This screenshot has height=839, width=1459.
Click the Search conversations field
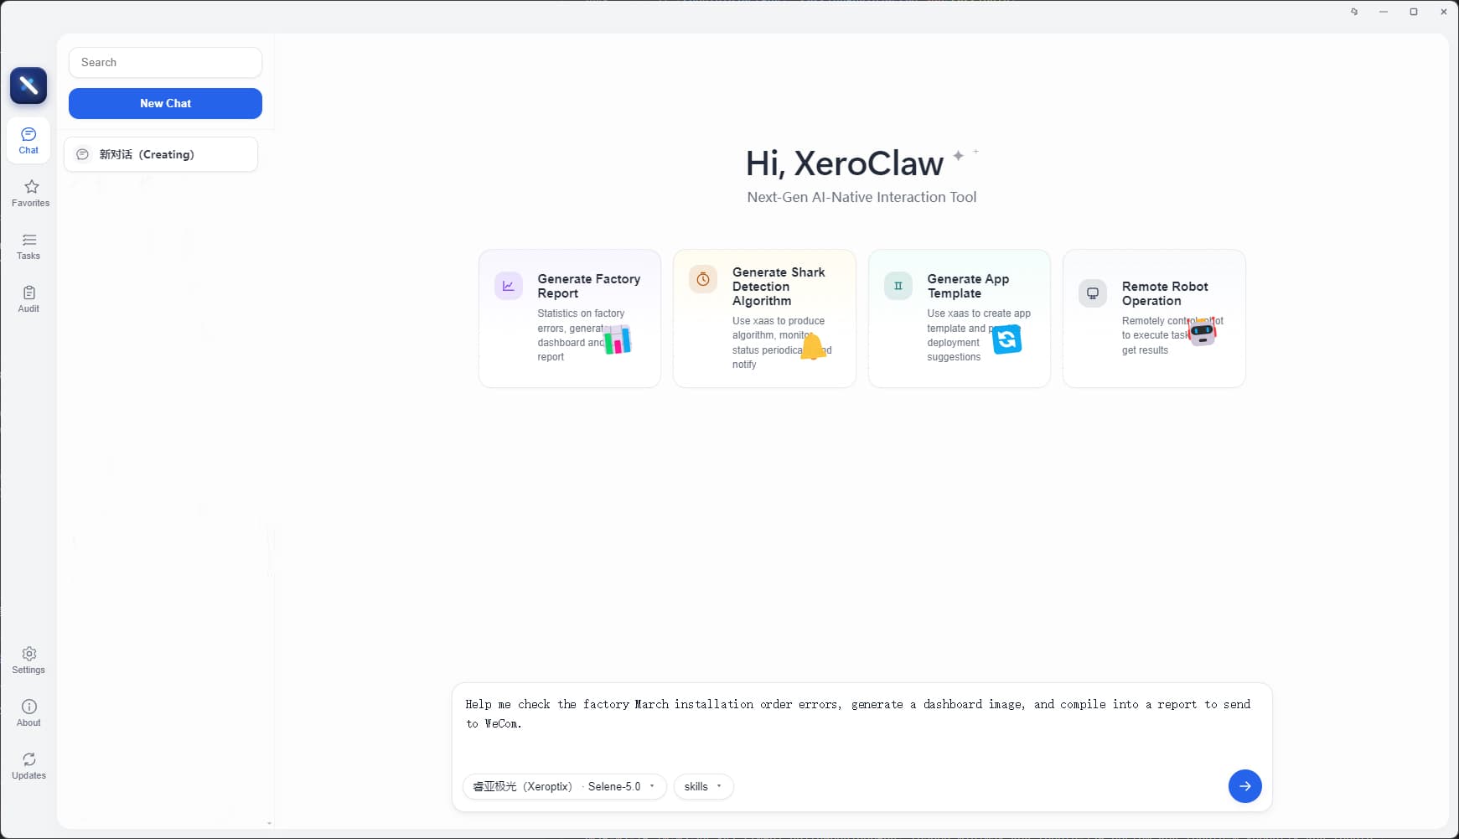(165, 62)
